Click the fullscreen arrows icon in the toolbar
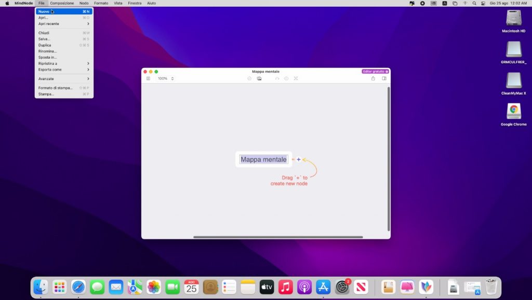 point(296,78)
